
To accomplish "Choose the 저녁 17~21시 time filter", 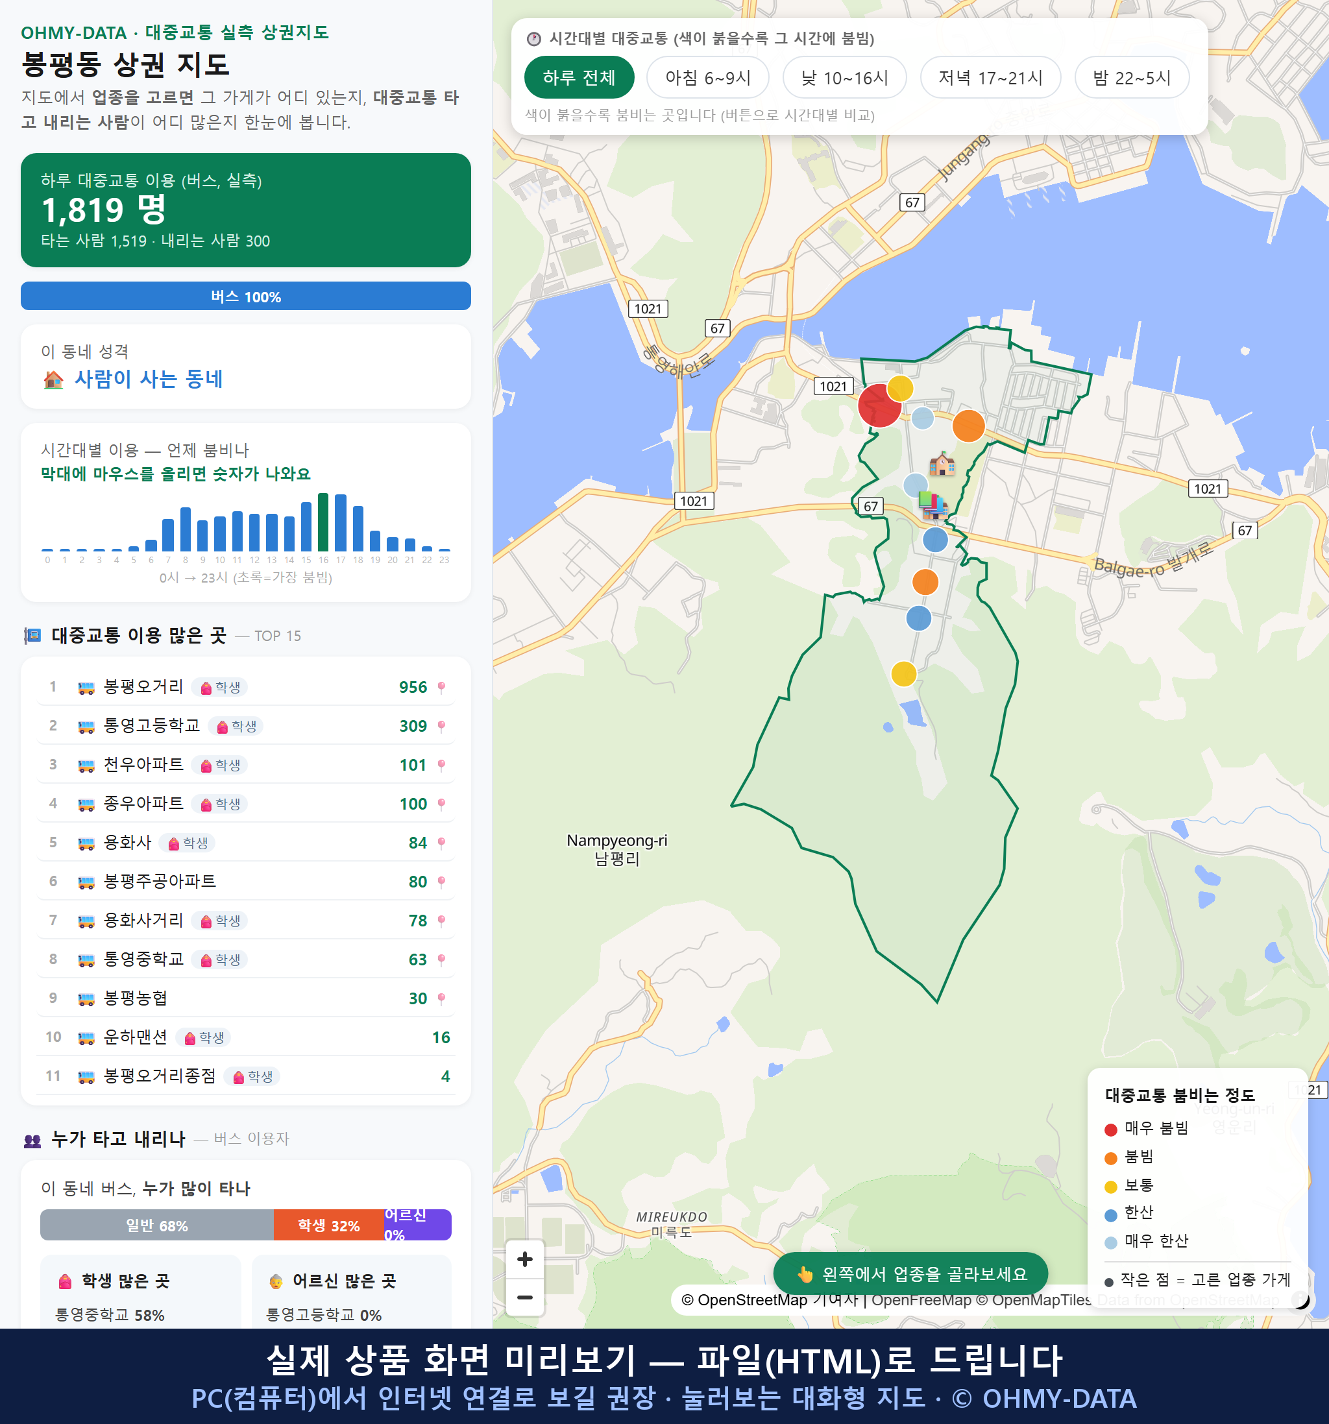I will 990,77.
